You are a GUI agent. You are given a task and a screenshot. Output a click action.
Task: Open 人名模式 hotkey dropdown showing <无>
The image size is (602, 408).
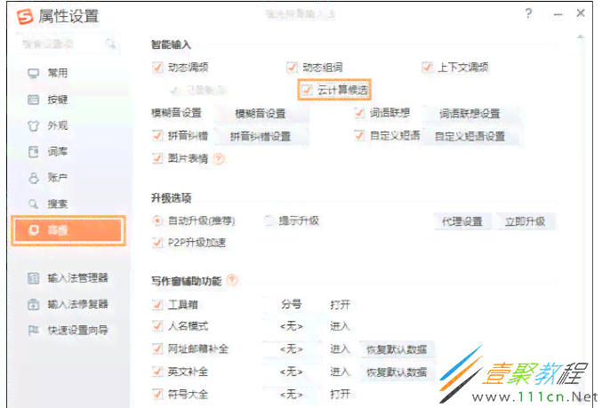pos(292,326)
